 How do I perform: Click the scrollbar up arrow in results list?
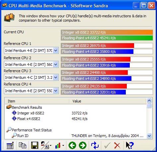point(149,101)
